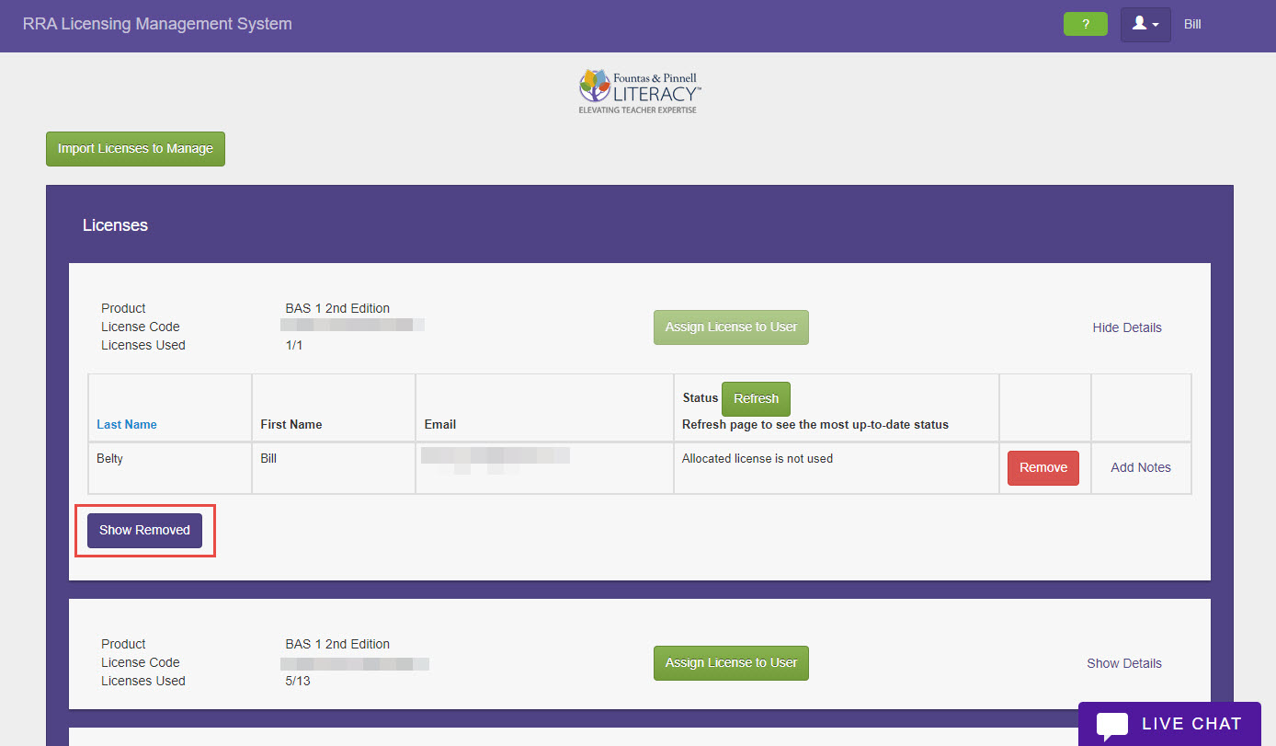This screenshot has height=746, width=1276.
Task: Open the LIVE CHAT speech bubble icon
Action: click(x=1112, y=724)
